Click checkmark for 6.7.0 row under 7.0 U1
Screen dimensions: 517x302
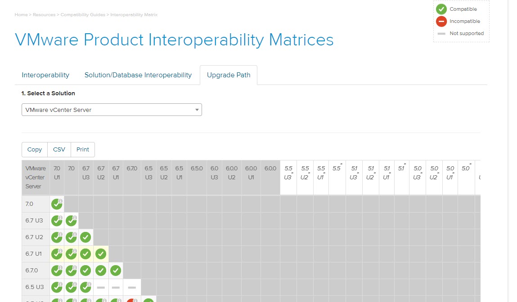tap(57, 271)
